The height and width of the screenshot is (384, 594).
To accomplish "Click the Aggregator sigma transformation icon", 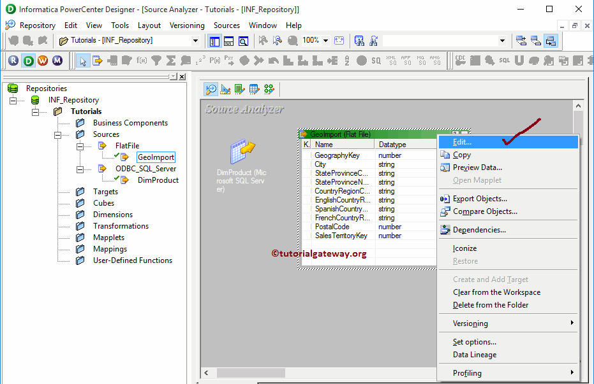I will pos(171,60).
